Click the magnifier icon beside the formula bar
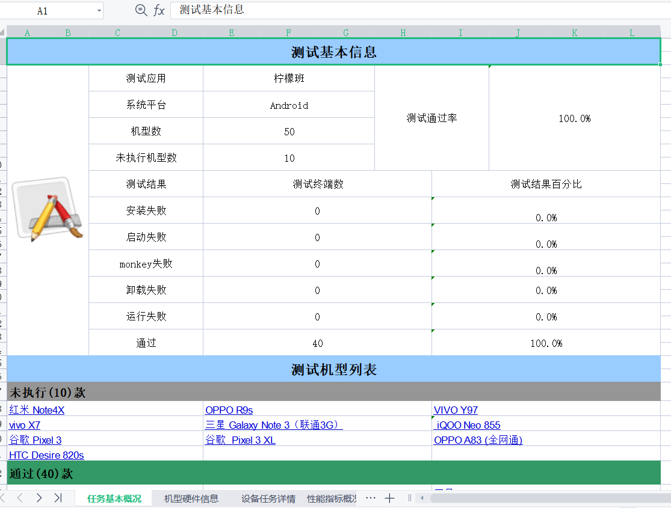 140,10
